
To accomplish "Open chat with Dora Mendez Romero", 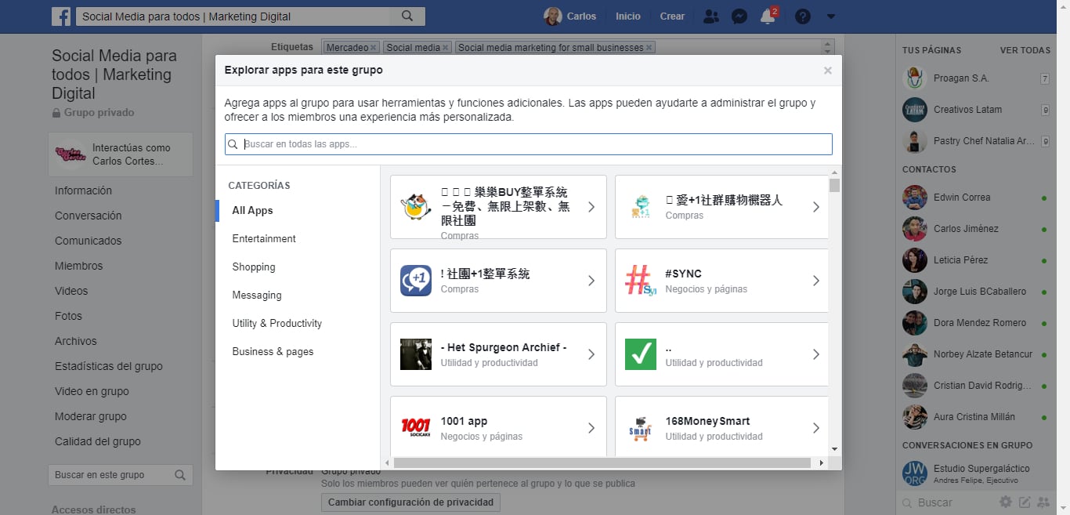I will pos(976,323).
